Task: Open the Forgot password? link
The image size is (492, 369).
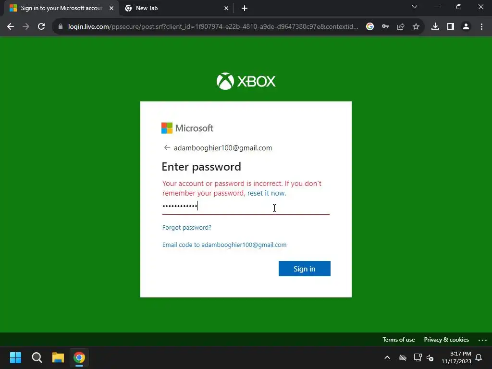Action: [187, 227]
